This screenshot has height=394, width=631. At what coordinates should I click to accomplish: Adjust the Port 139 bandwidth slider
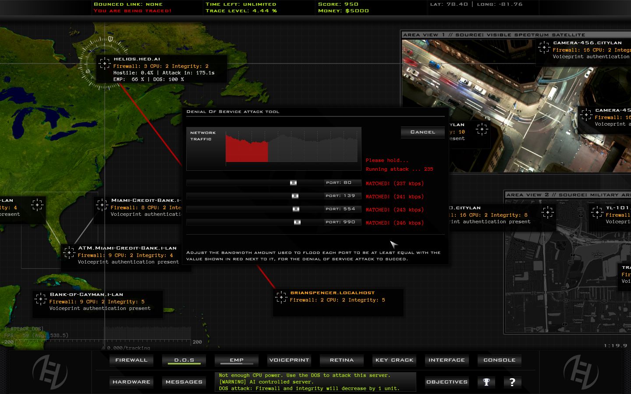294,196
